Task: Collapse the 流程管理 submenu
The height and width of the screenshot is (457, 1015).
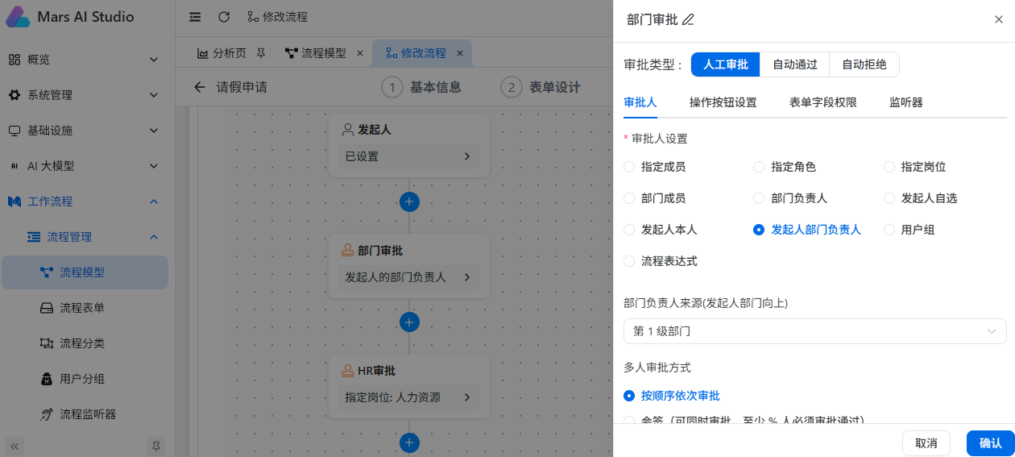Action: coord(154,237)
